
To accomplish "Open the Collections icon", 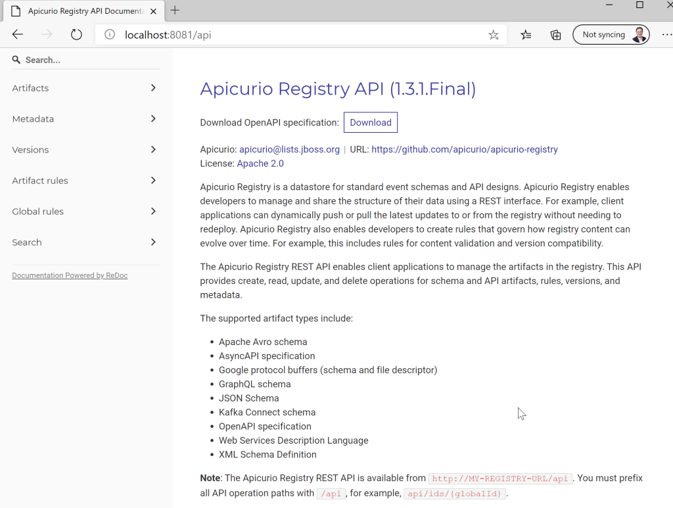I will click(x=555, y=35).
